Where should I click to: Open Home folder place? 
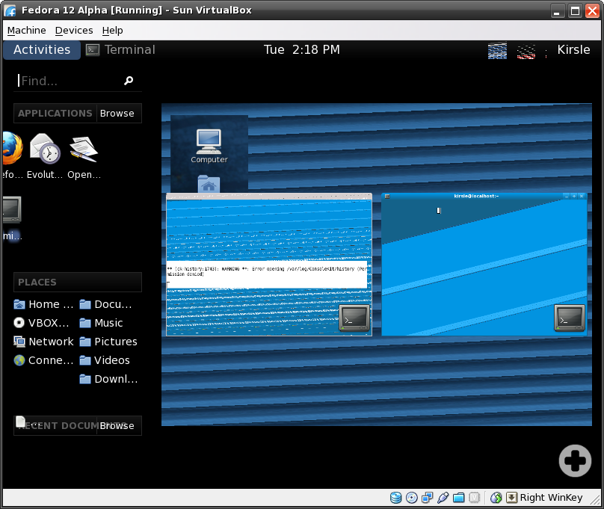click(43, 304)
